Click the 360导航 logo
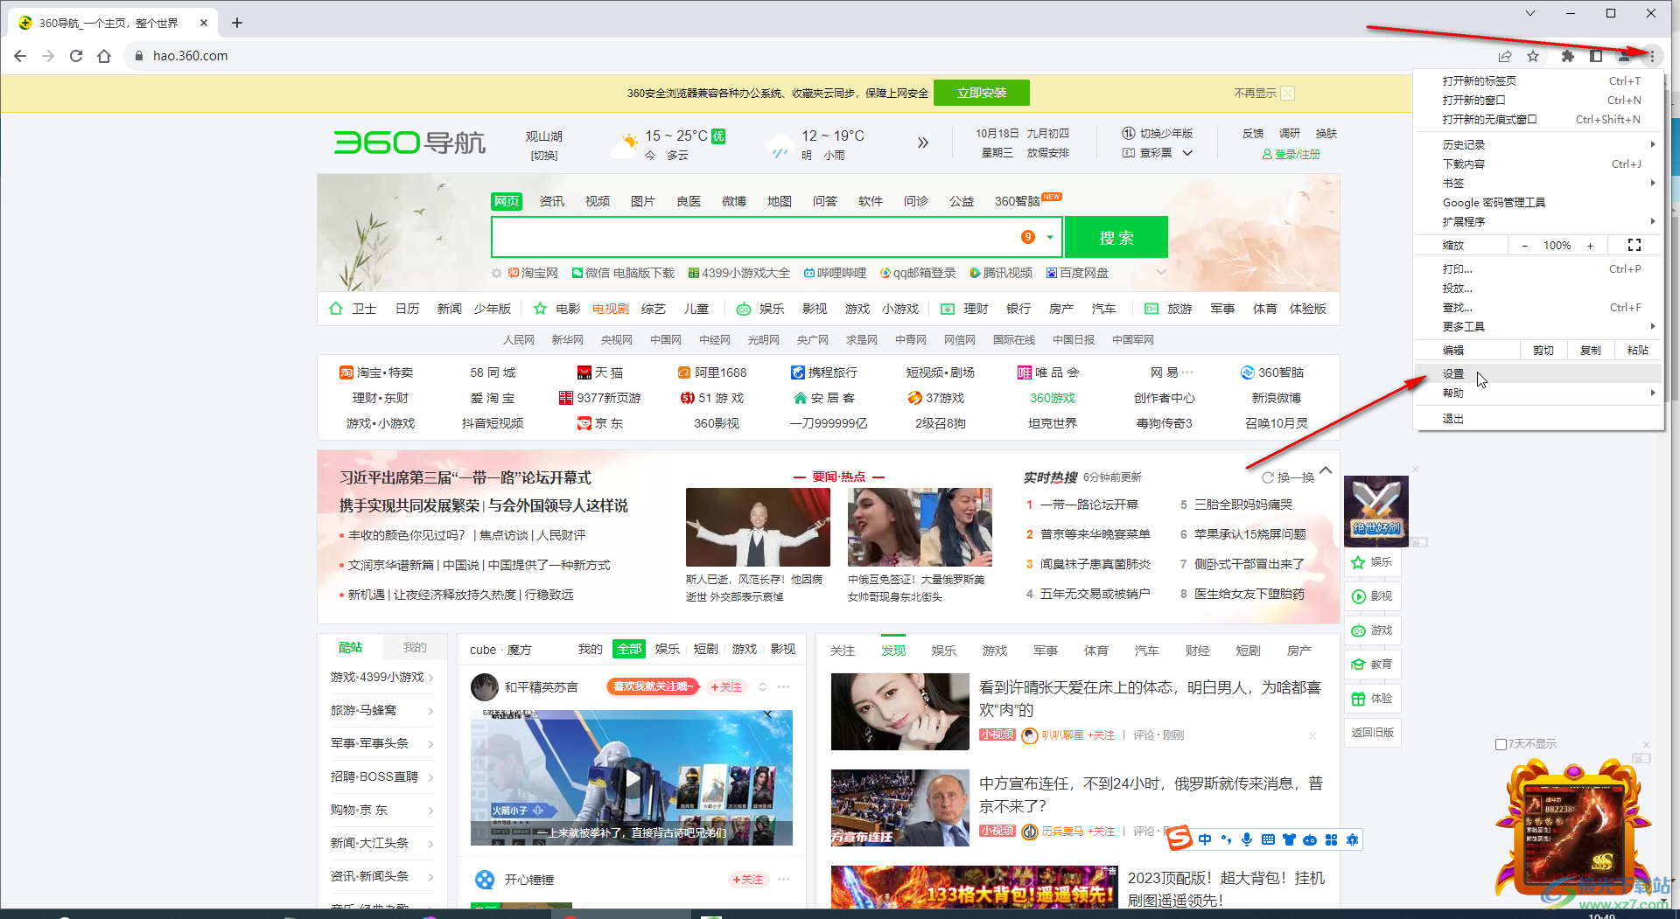 coord(409,142)
